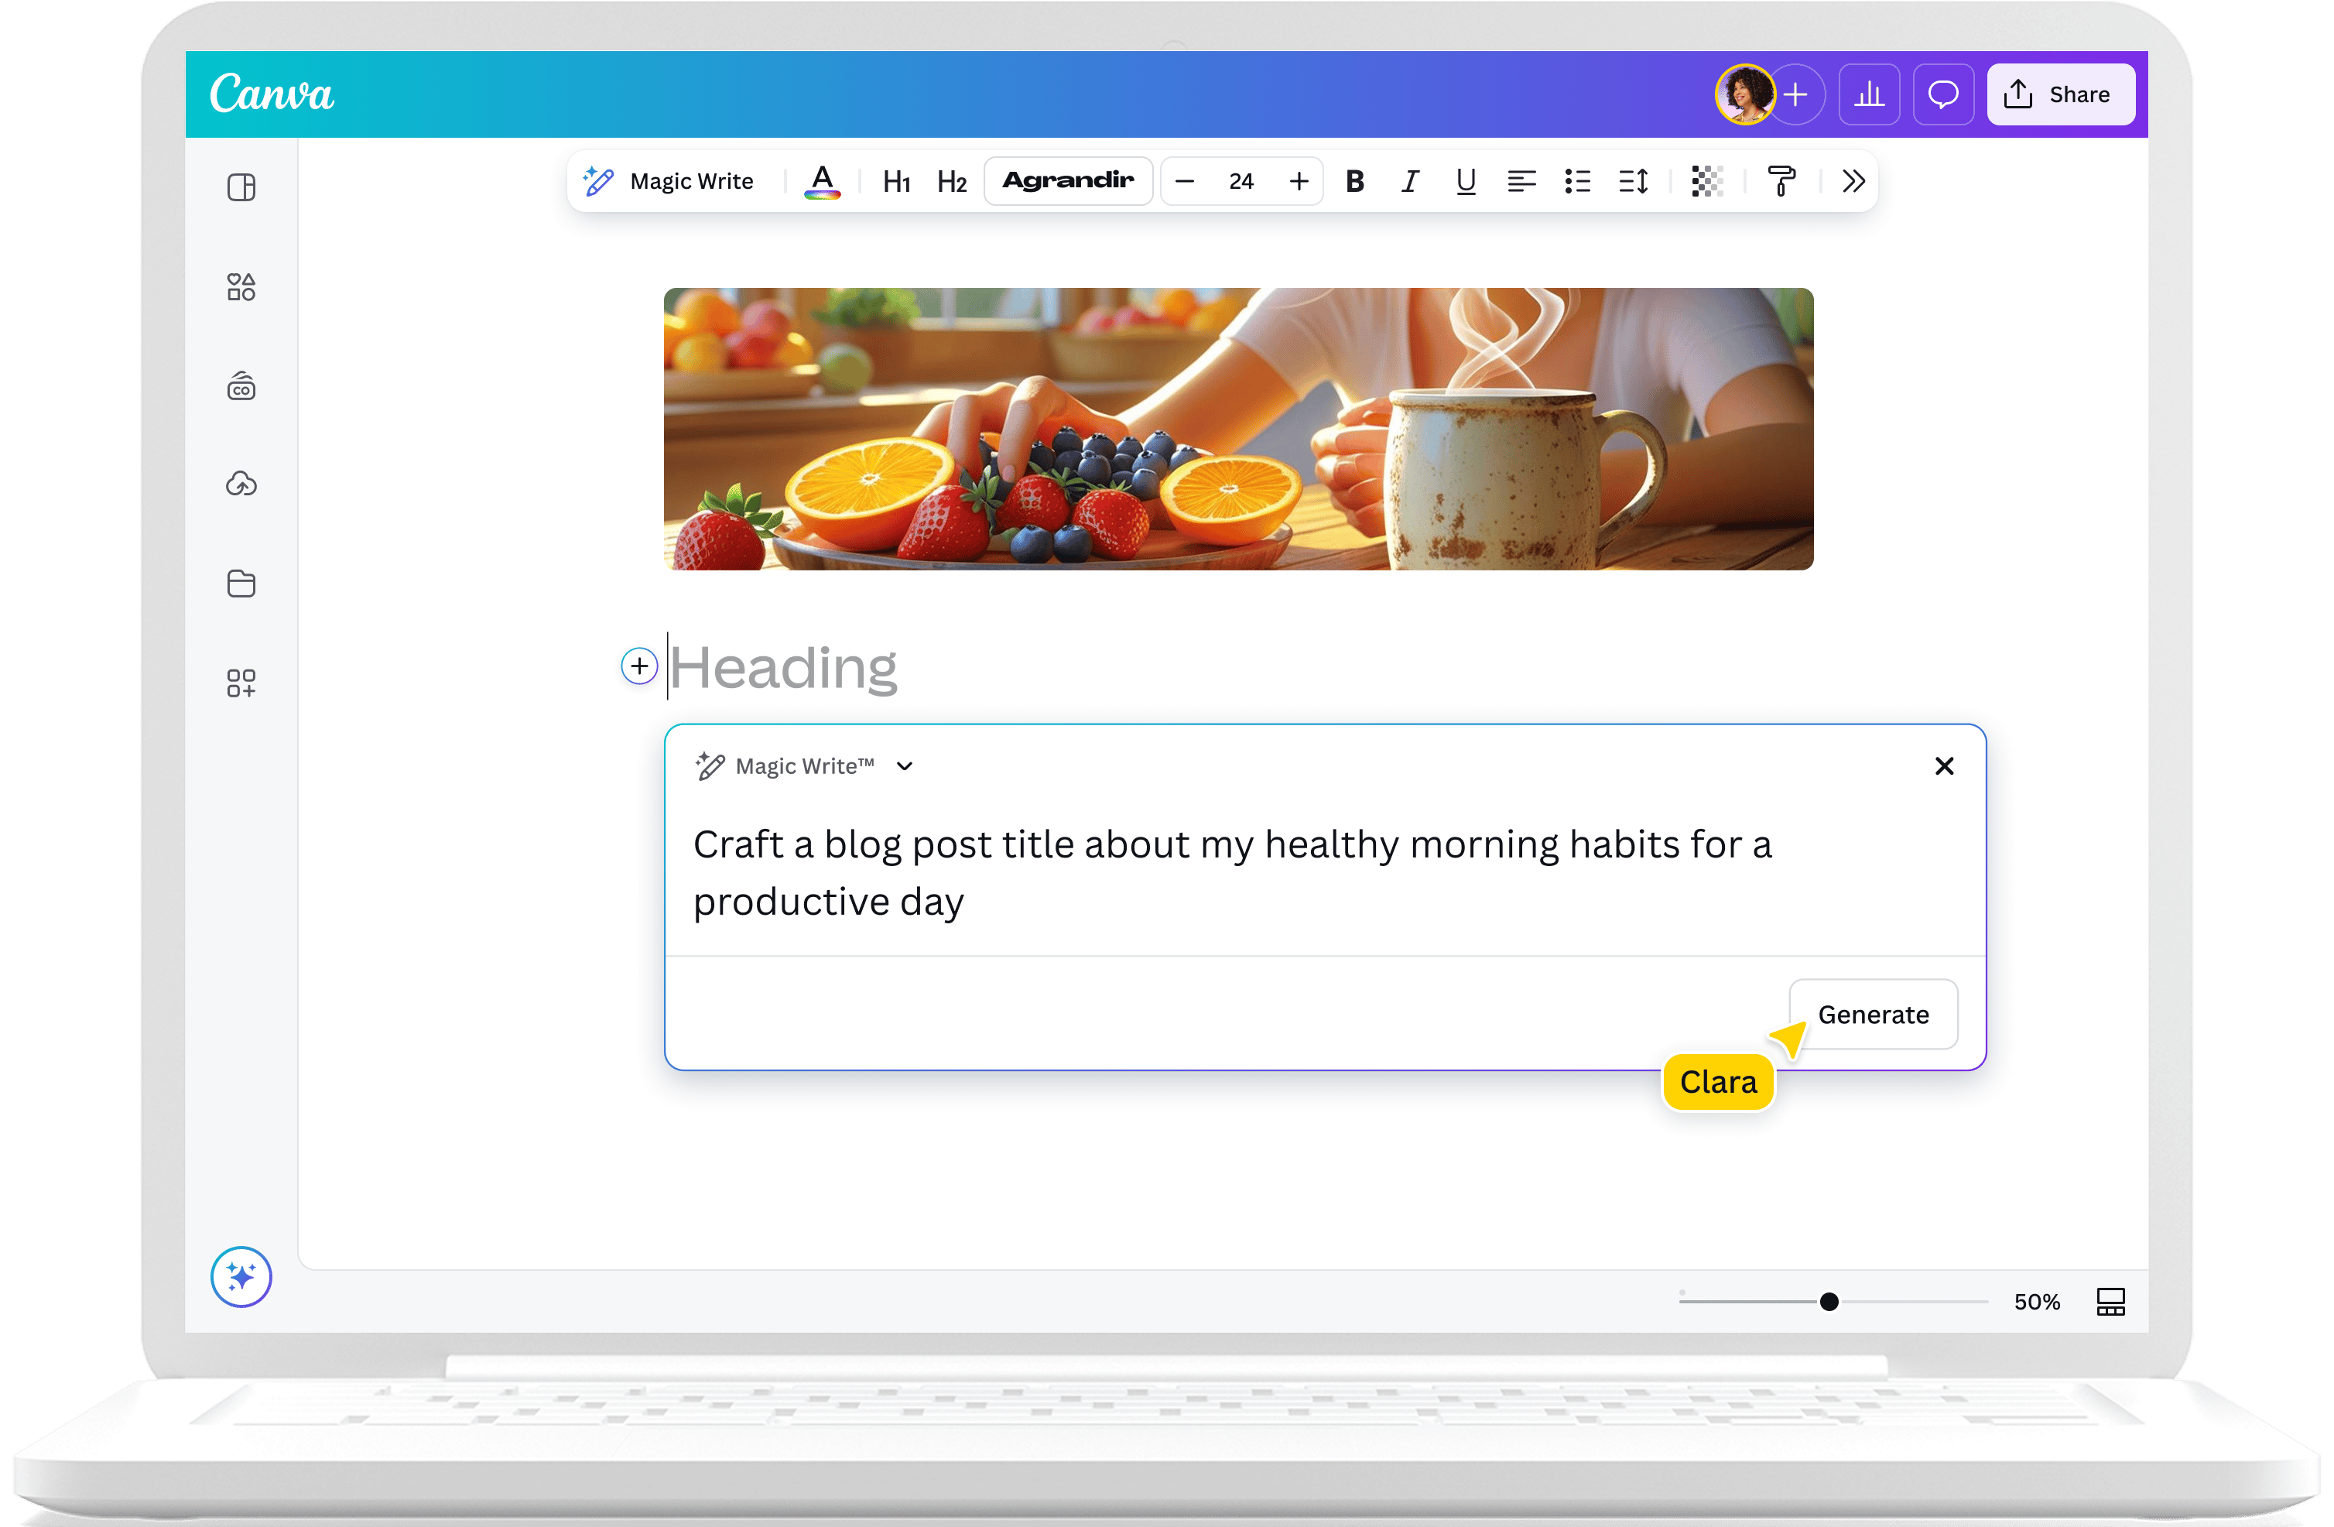This screenshot has height=1527, width=2334.
Task: Open the Apps icon in sidebar
Action: tap(241, 683)
